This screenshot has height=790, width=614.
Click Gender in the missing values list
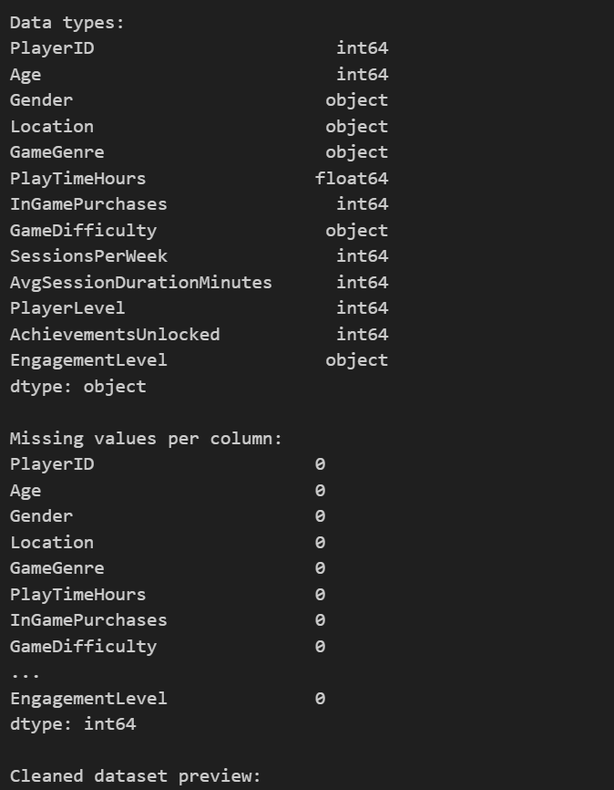(41, 516)
